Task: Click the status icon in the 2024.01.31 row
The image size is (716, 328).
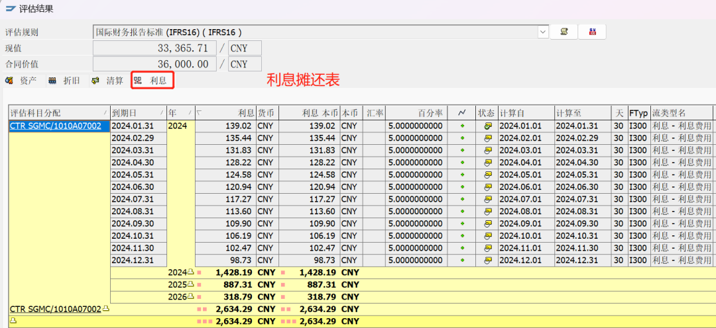Action: pos(488,126)
